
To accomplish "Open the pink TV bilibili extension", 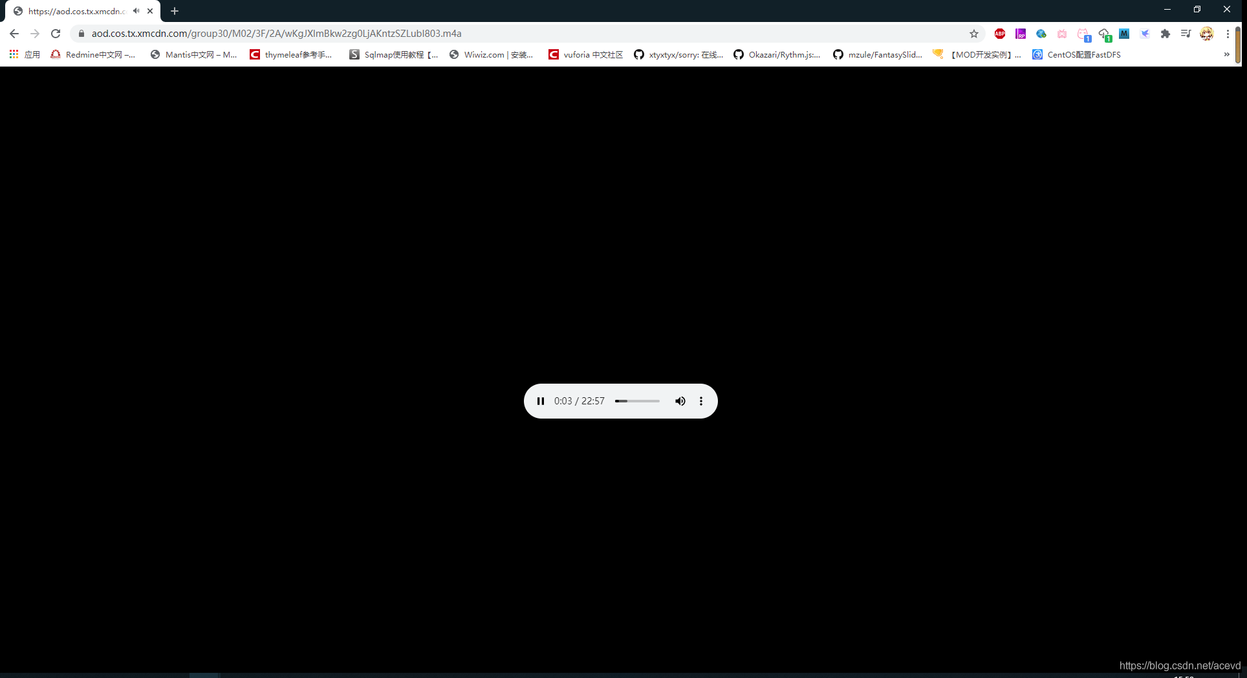I will (1062, 34).
